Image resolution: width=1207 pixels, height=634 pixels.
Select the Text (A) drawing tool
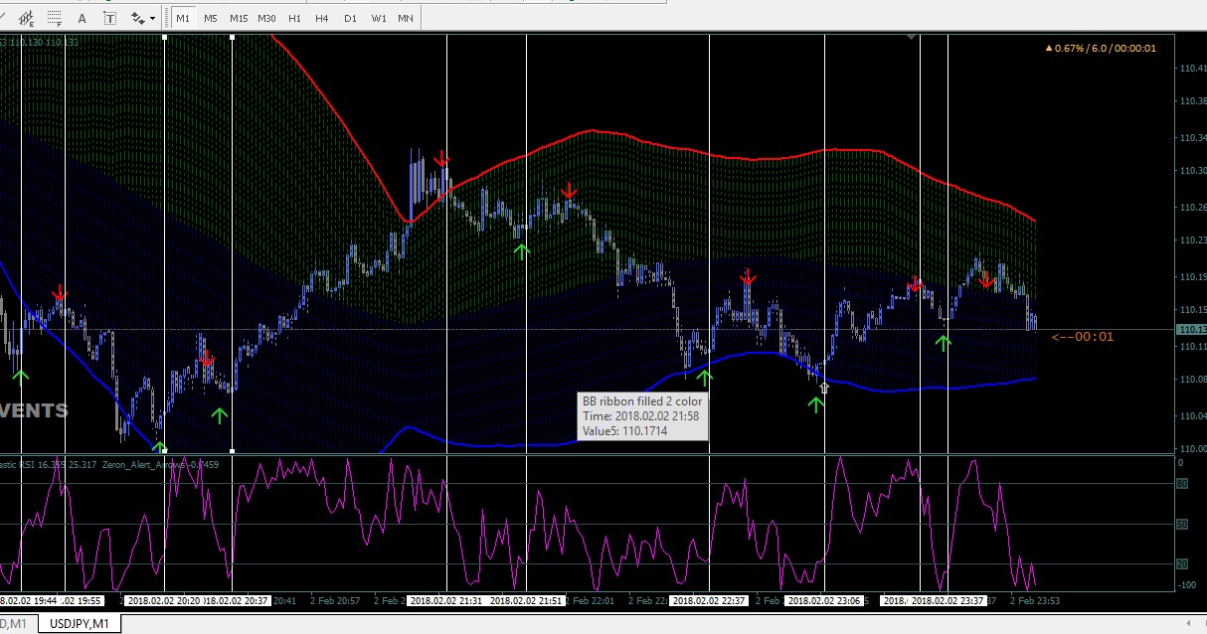pyautogui.click(x=82, y=18)
